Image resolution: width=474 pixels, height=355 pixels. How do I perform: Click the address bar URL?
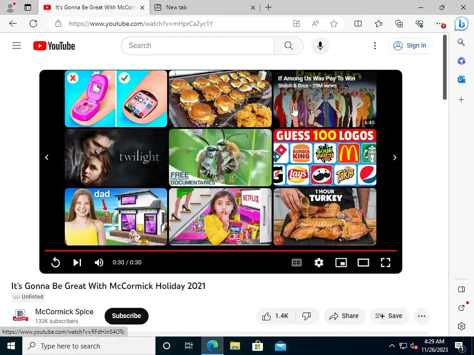[141, 24]
